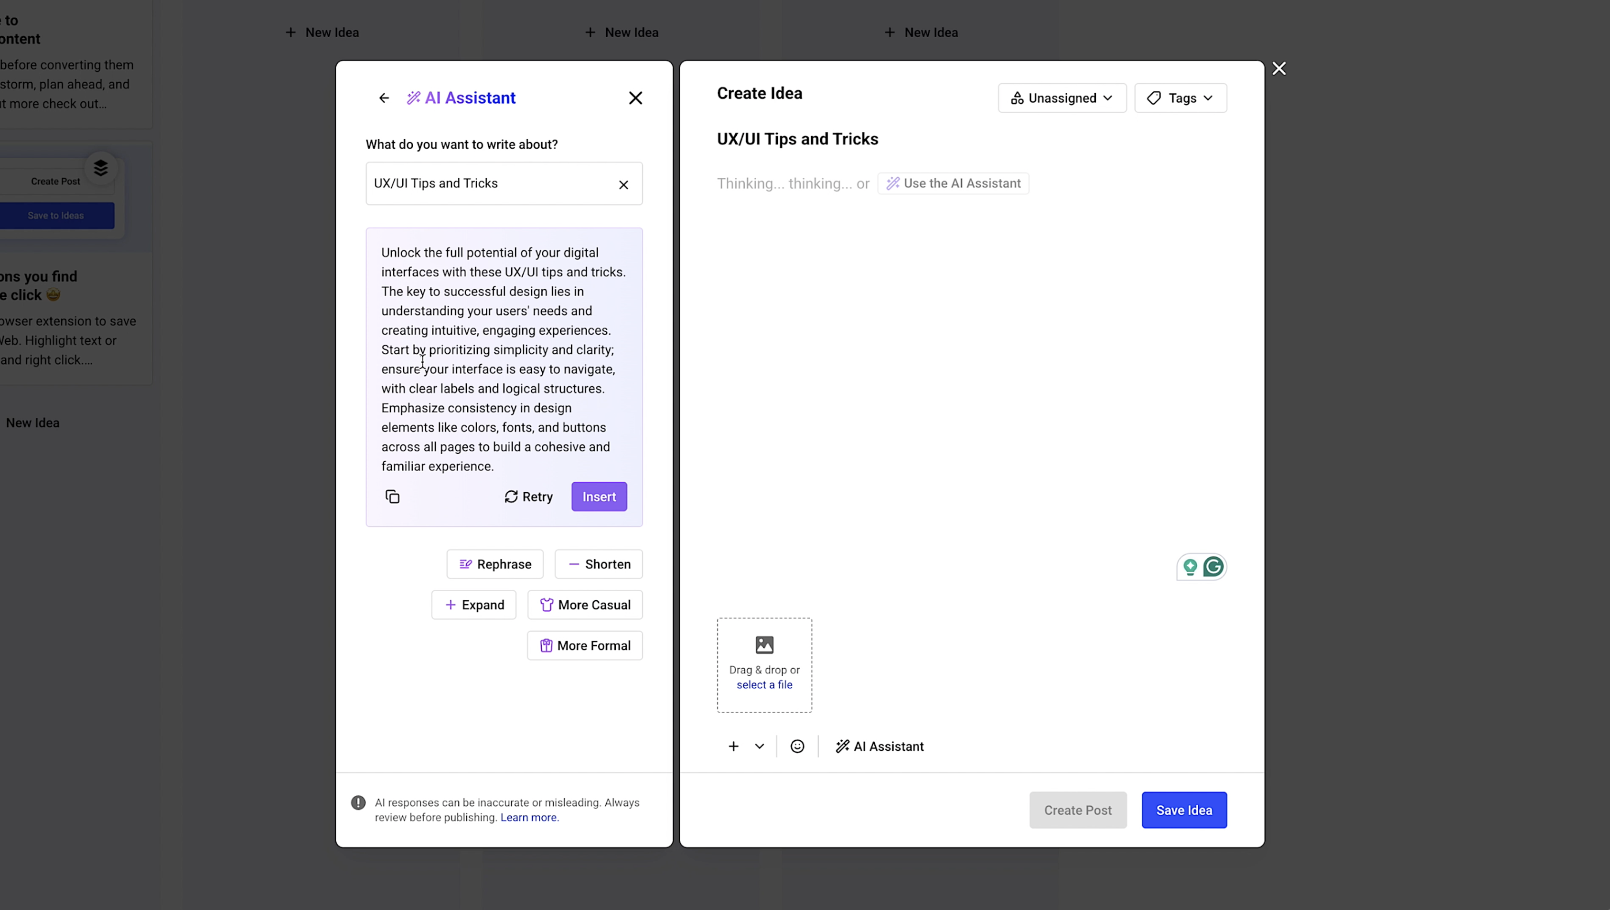Click the Use the AI Assistant chip
Image resolution: width=1610 pixels, height=910 pixels.
953,183
